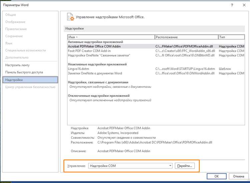Click the Отмена button
250x183 pixels.
point(239,176)
